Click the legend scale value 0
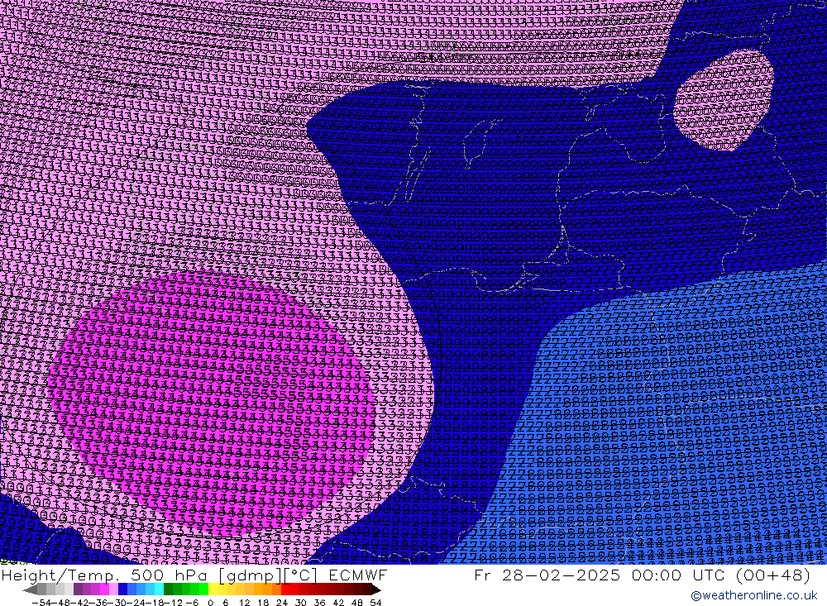827x606 pixels. [210, 603]
